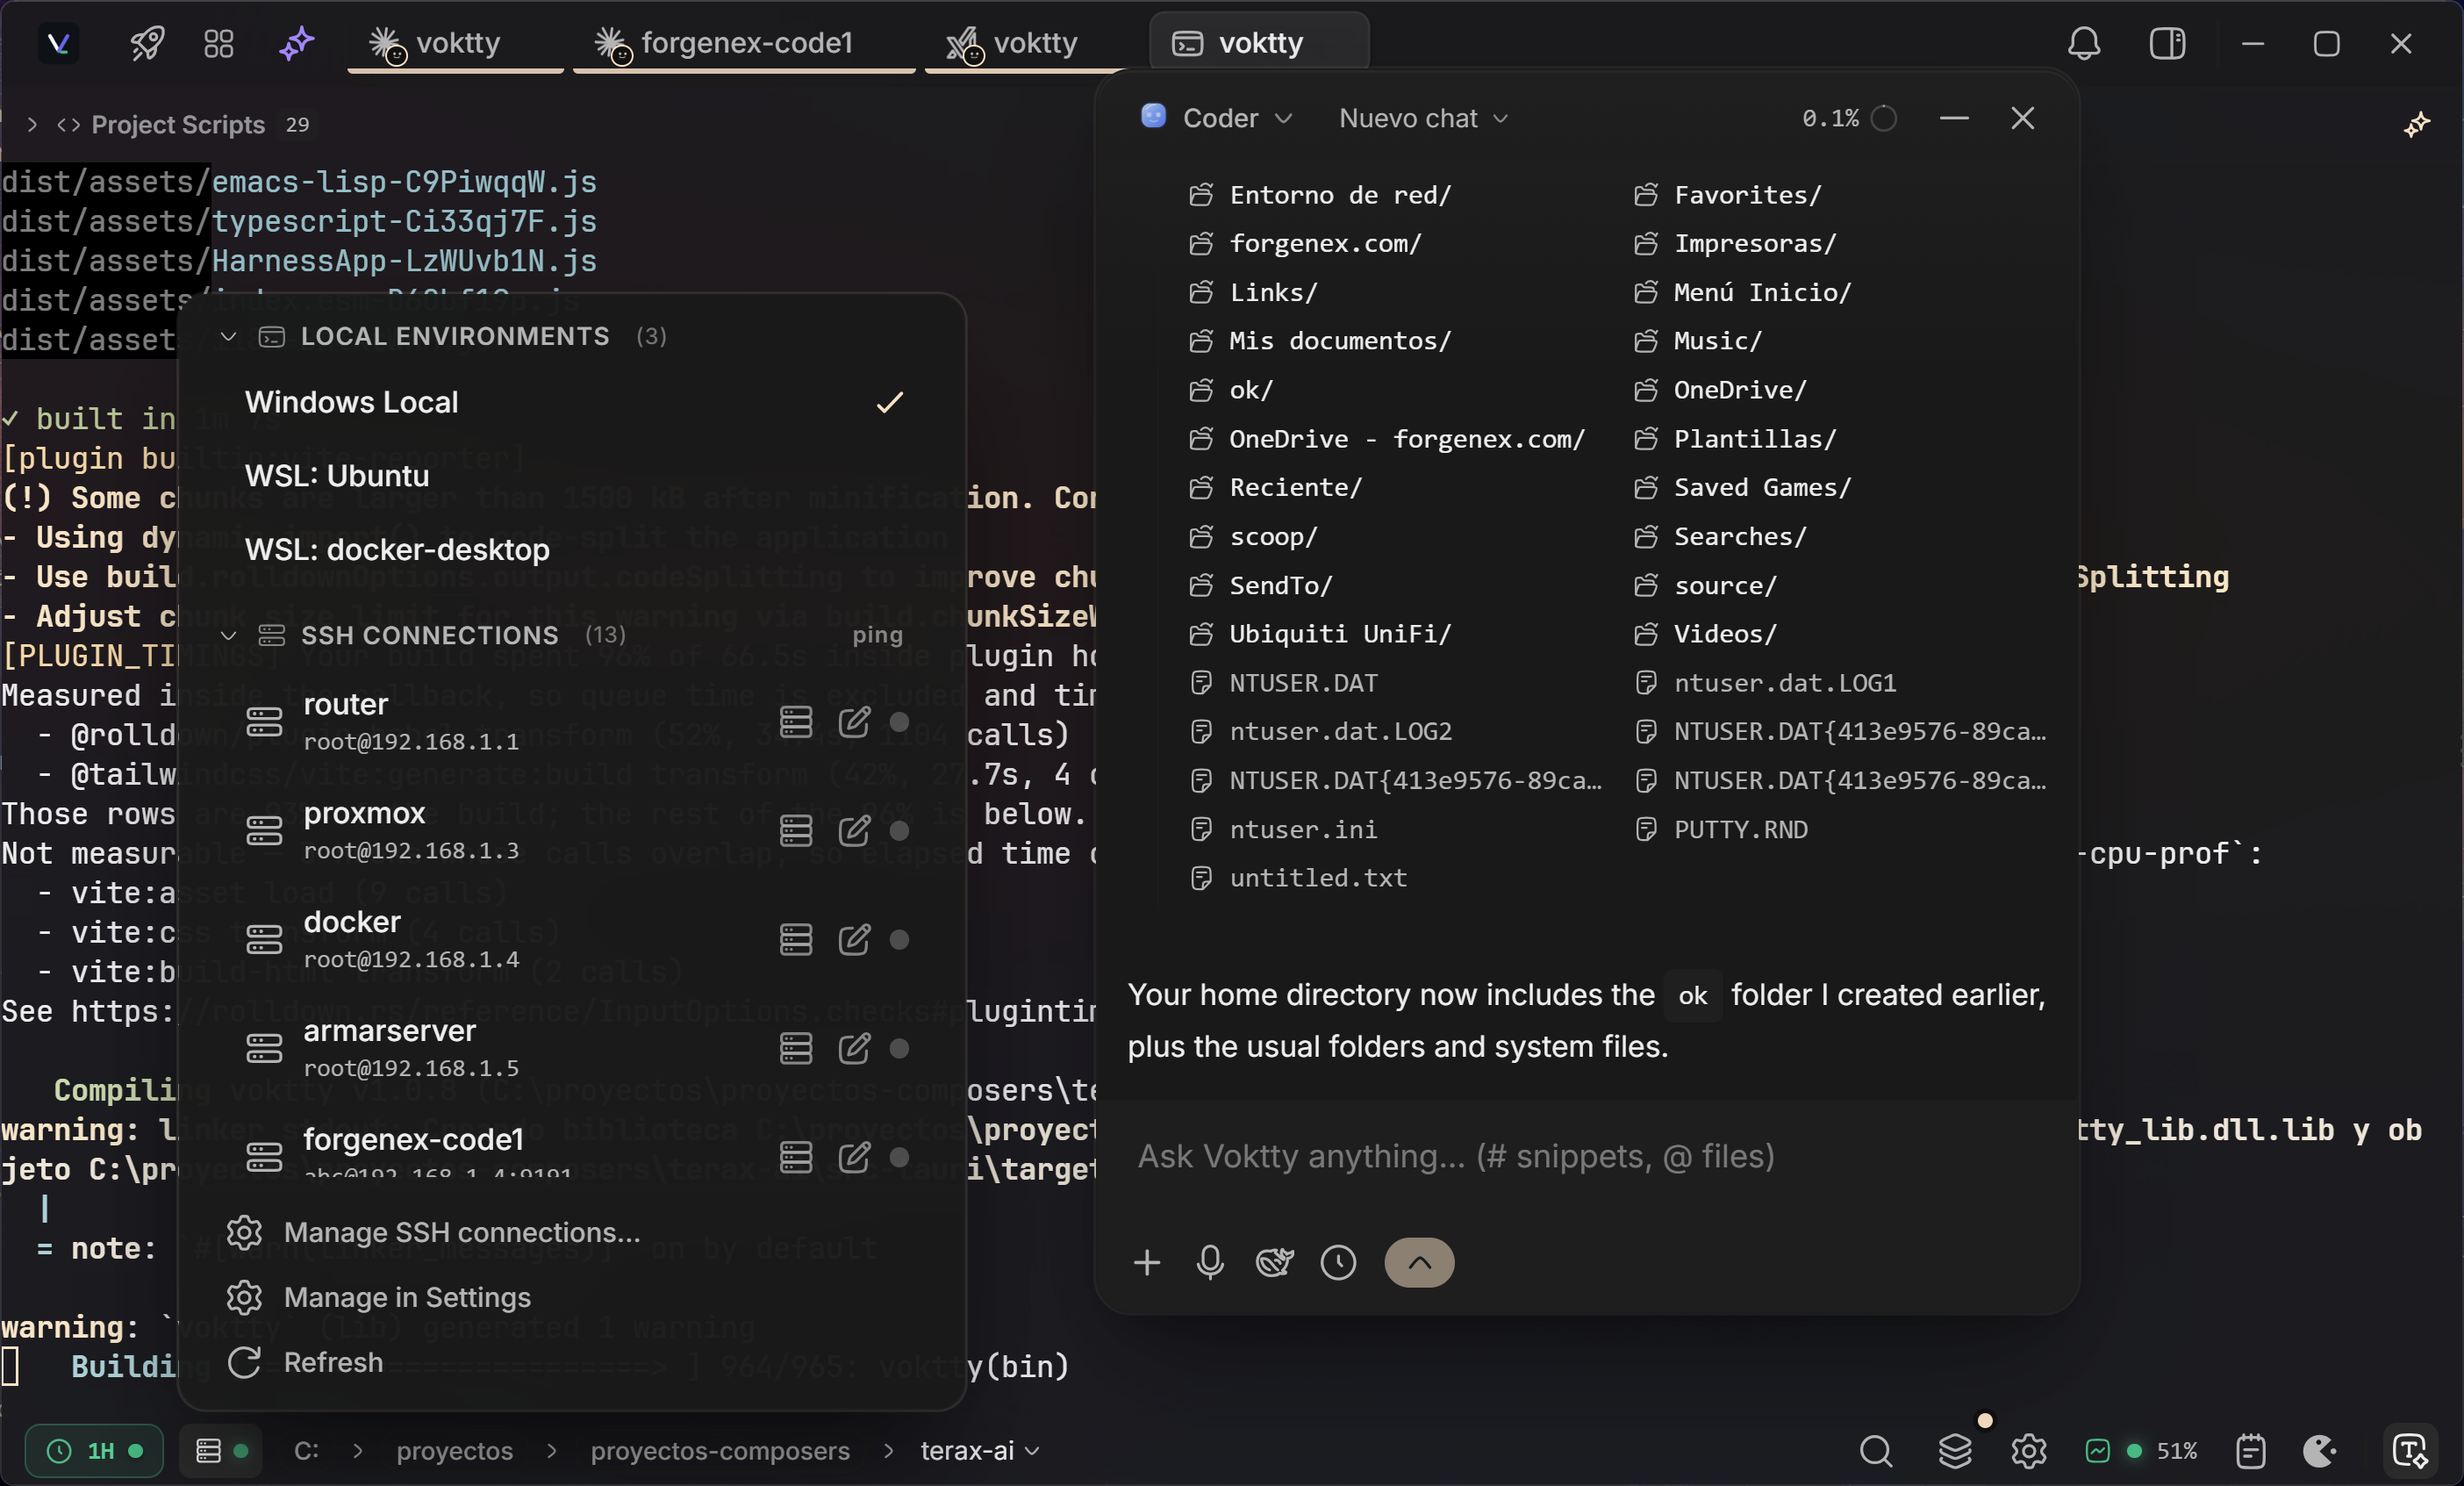This screenshot has height=1486, width=2464.
Task: Open the terminal list icon in docker row
Action: pos(796,940)
